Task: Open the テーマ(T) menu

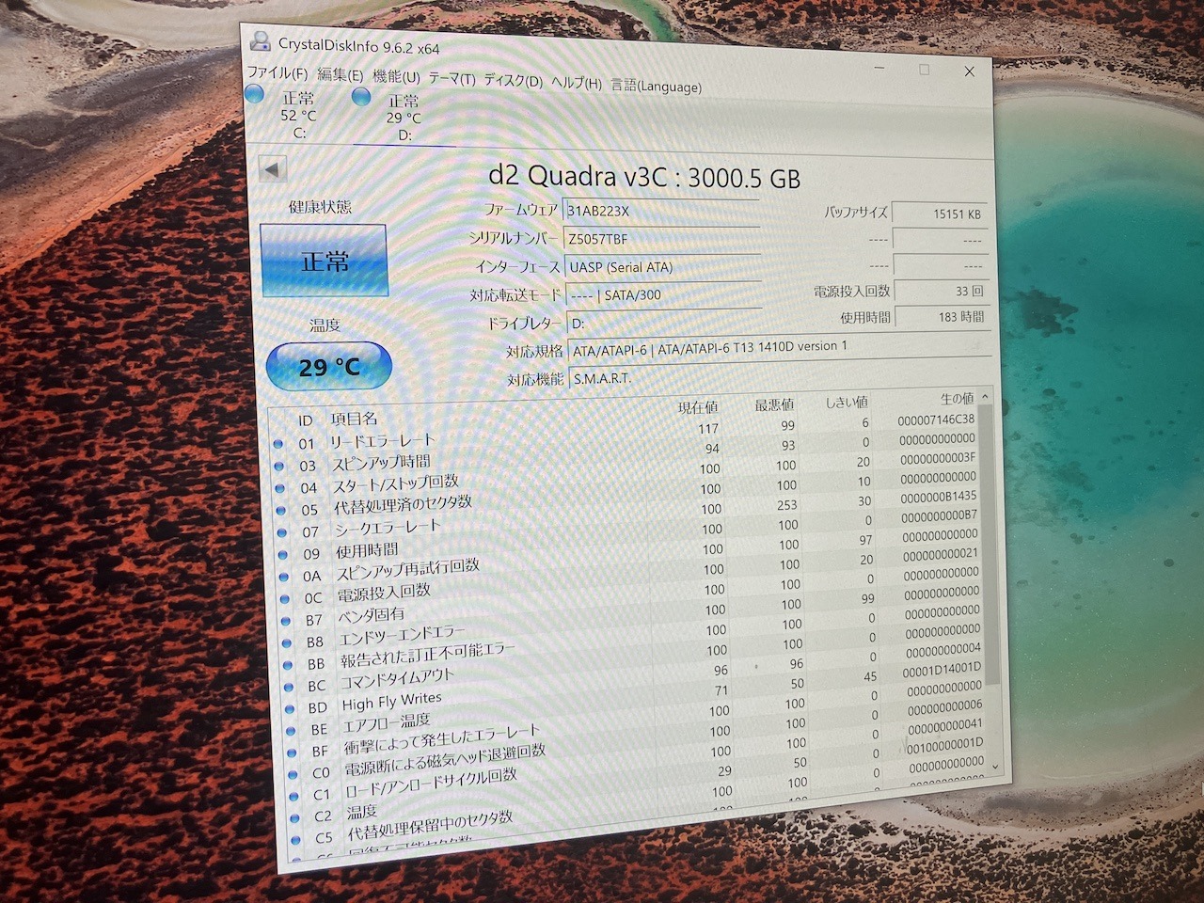Action: coord(451,78)
